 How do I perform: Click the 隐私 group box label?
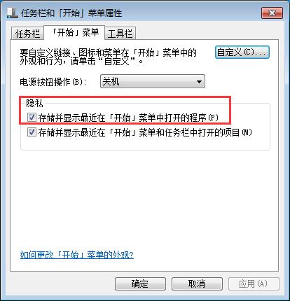tap(34, 103)
